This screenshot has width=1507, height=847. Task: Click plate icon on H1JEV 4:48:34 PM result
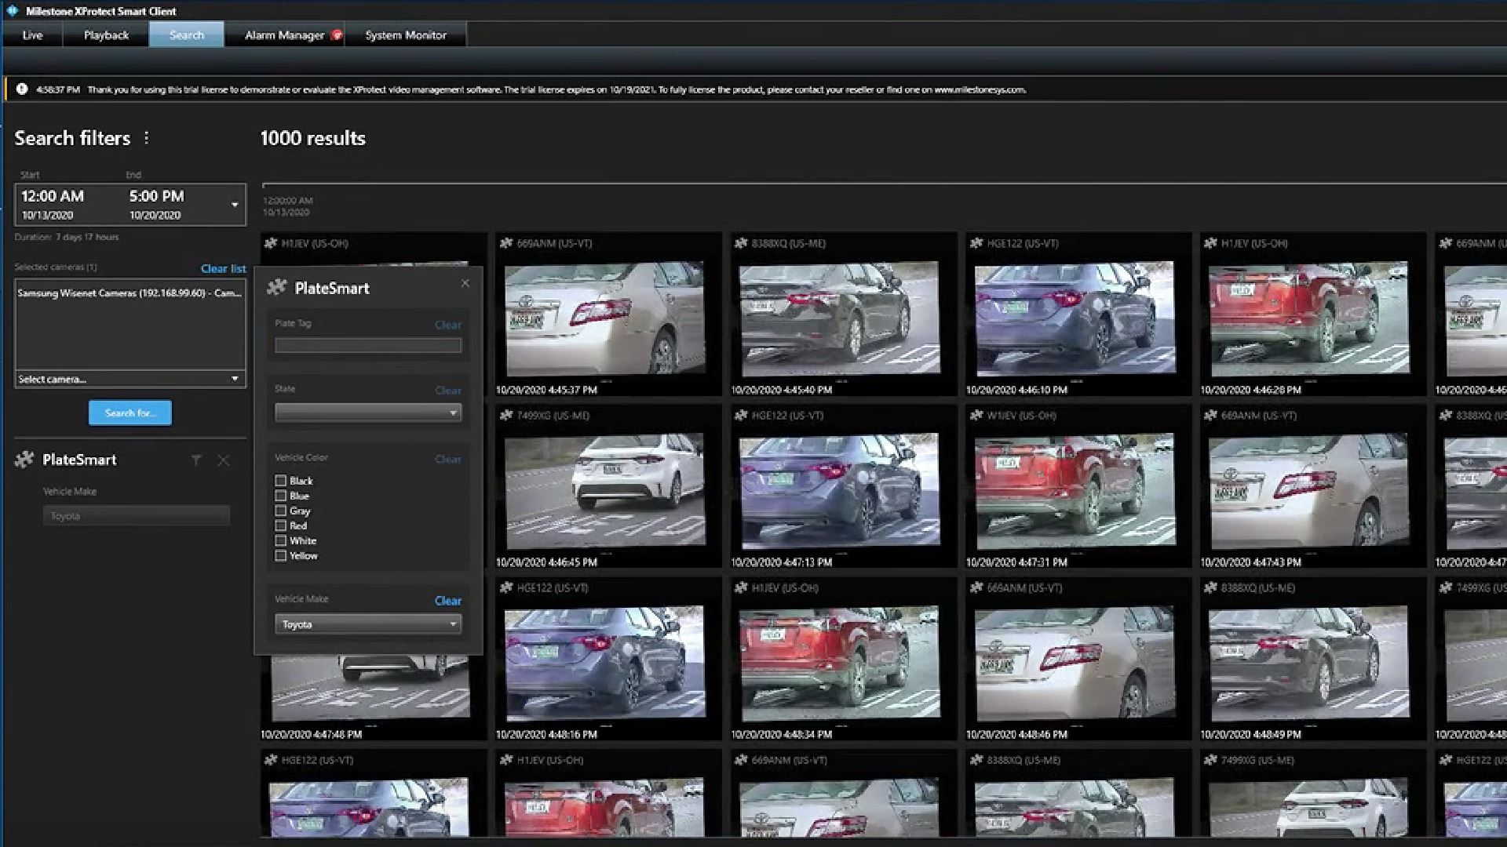(x=741, y=587)
